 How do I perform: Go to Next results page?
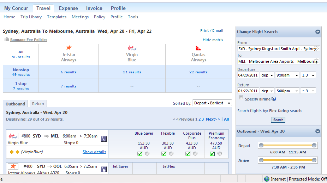pyautogui.click(x=213, y=119)
